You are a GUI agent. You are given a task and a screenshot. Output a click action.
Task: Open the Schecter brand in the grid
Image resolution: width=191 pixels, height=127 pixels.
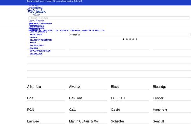tap(117, 121)
